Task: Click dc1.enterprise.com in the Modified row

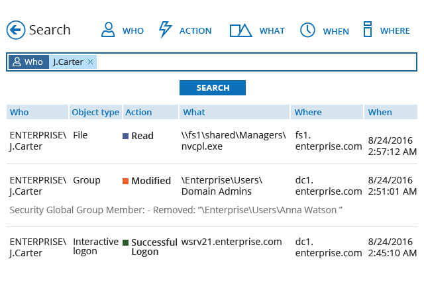Action: click(329, 186)
